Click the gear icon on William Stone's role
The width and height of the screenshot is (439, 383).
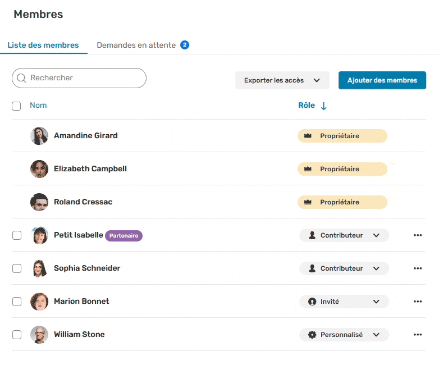(312, 335)
